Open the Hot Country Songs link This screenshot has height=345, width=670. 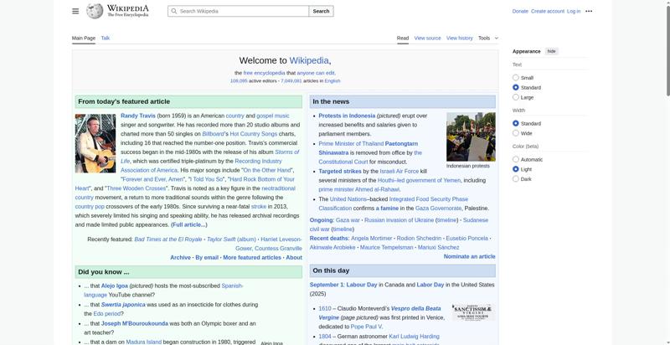(x=254, y=134)
